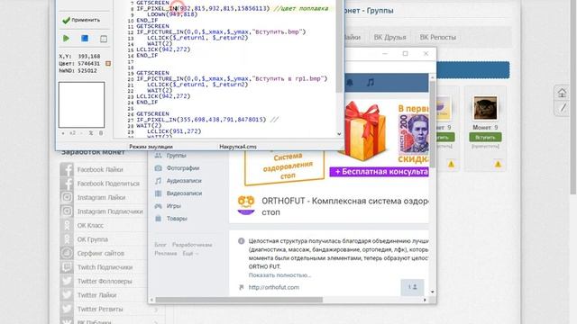Click the warning triangle under the cat card
The width and height of the screenshot is (577, 324).
pyautogui.click(x=498, y=164)
